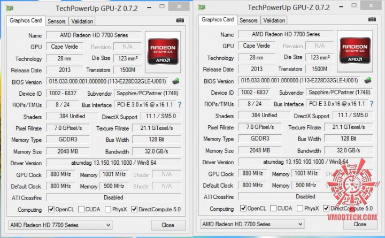385x238 pixels.
Task: Click 7.0 GPixel/s fillrate in left window
Action: click(68, 128)
